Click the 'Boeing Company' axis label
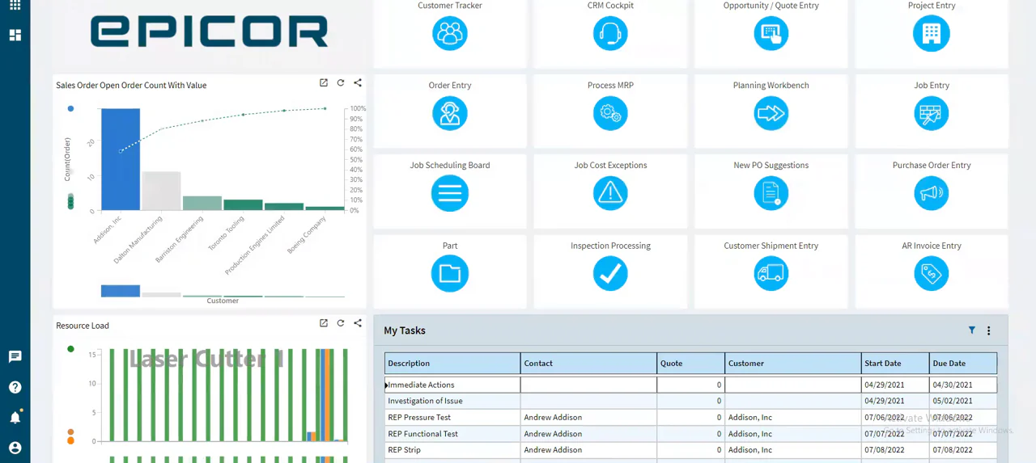 tap(308, 235)
